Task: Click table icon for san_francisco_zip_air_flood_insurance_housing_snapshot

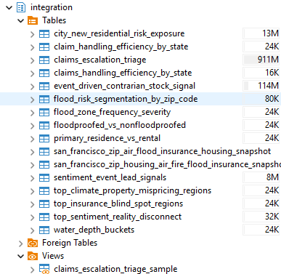Action: (44, 151)
